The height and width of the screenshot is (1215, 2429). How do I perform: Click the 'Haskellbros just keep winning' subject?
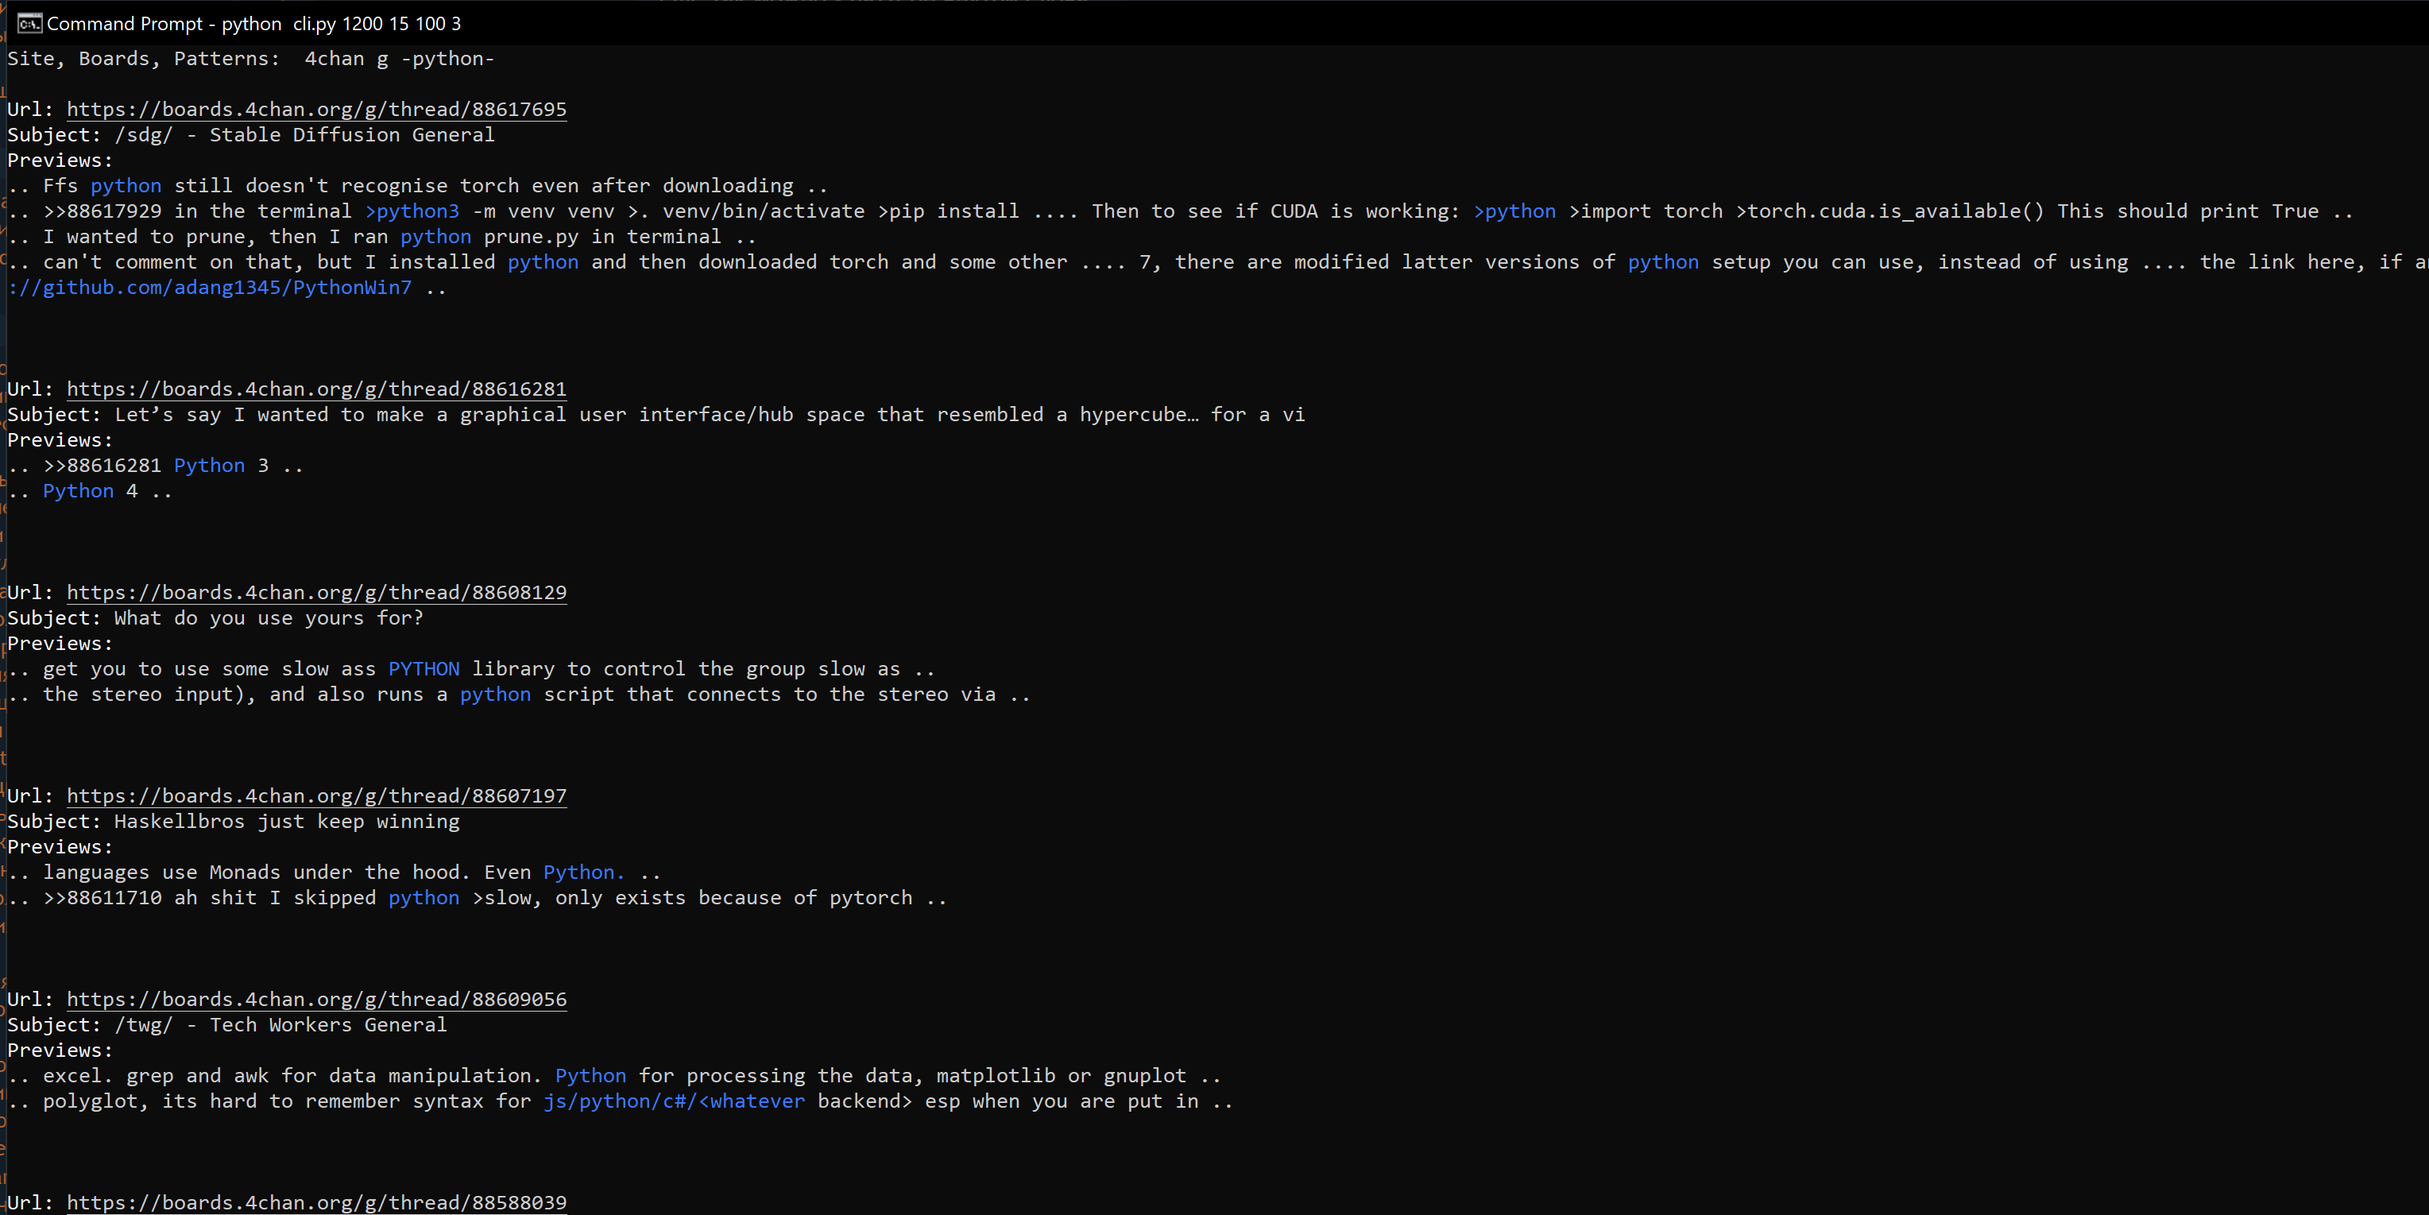click(287, 822)
